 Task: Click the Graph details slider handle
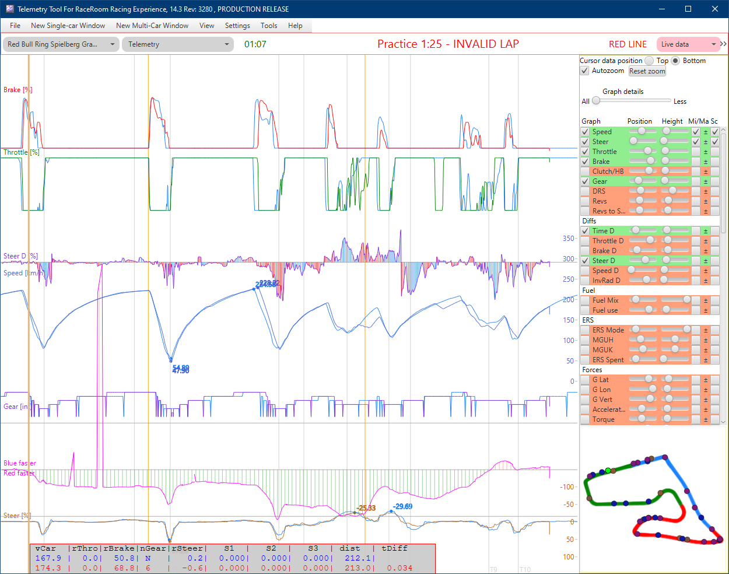[x=596, y=101]
